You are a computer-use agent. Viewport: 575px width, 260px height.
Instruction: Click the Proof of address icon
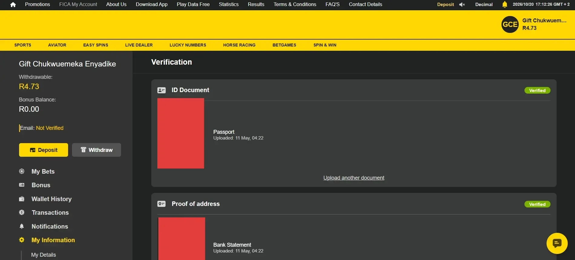click(162, 204)
